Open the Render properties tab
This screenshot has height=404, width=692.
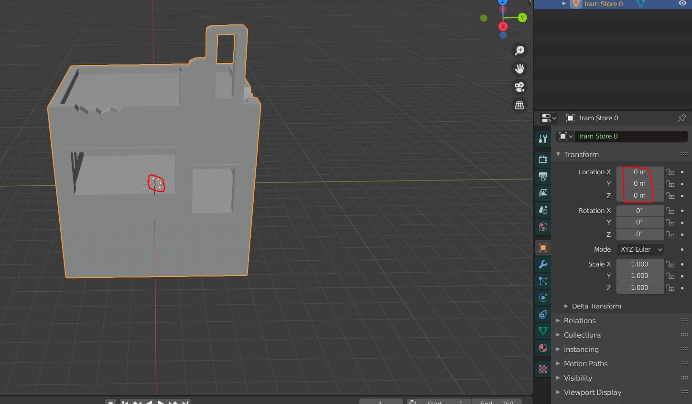543,159
